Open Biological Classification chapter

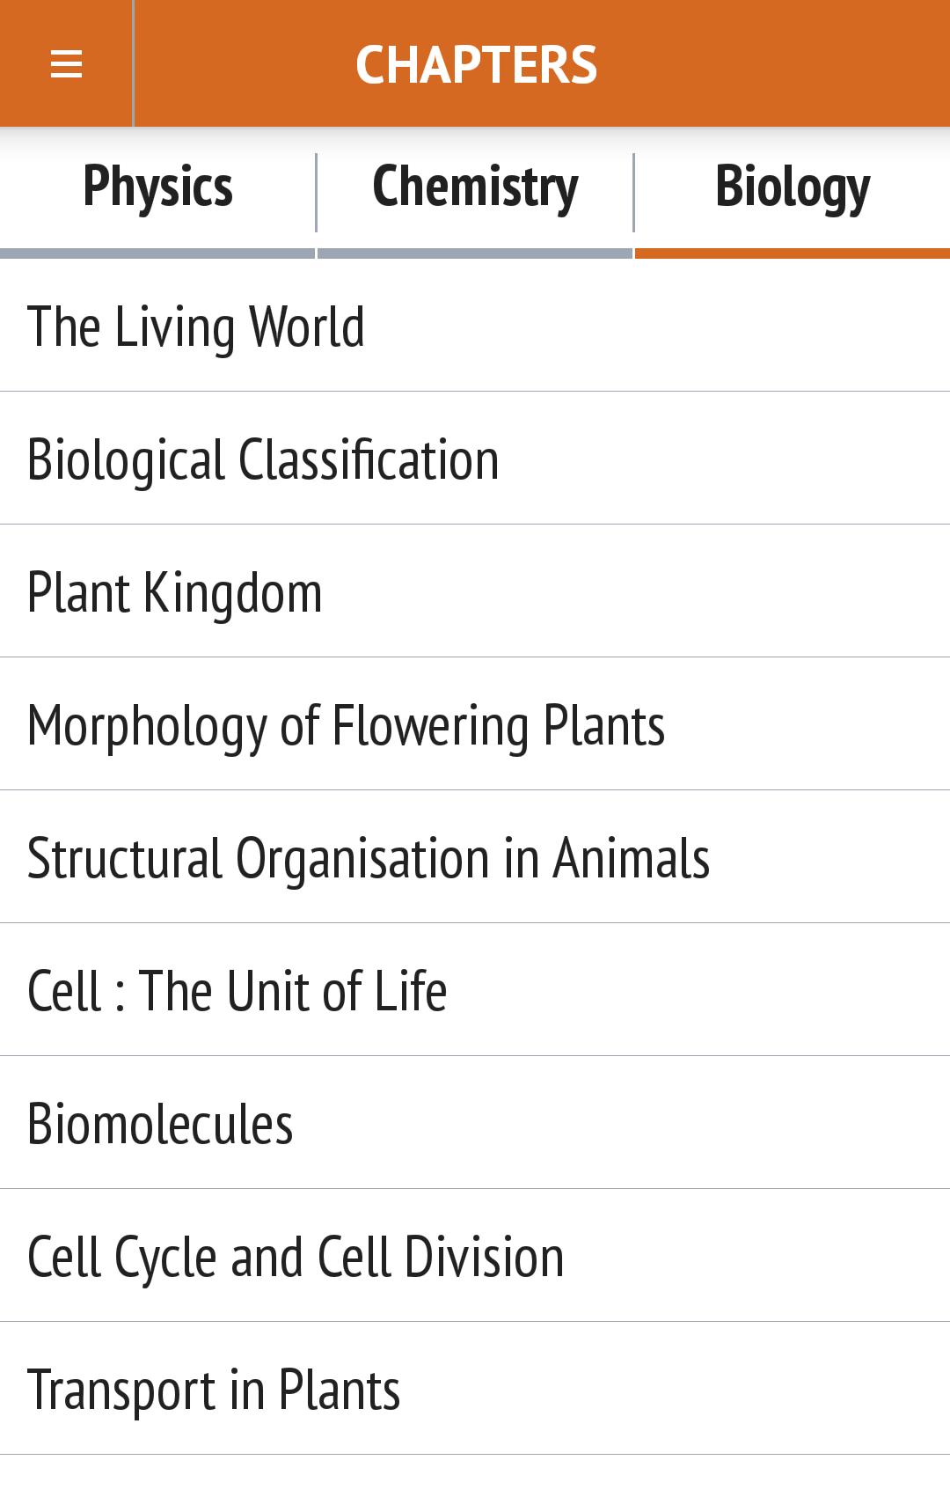click(x=263, y=459)
